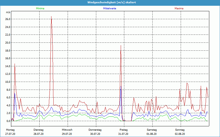The width and height of the screenshot is (220, 137).
Task: Click the 26,0 y-axis value
Action: click(8, 19)
